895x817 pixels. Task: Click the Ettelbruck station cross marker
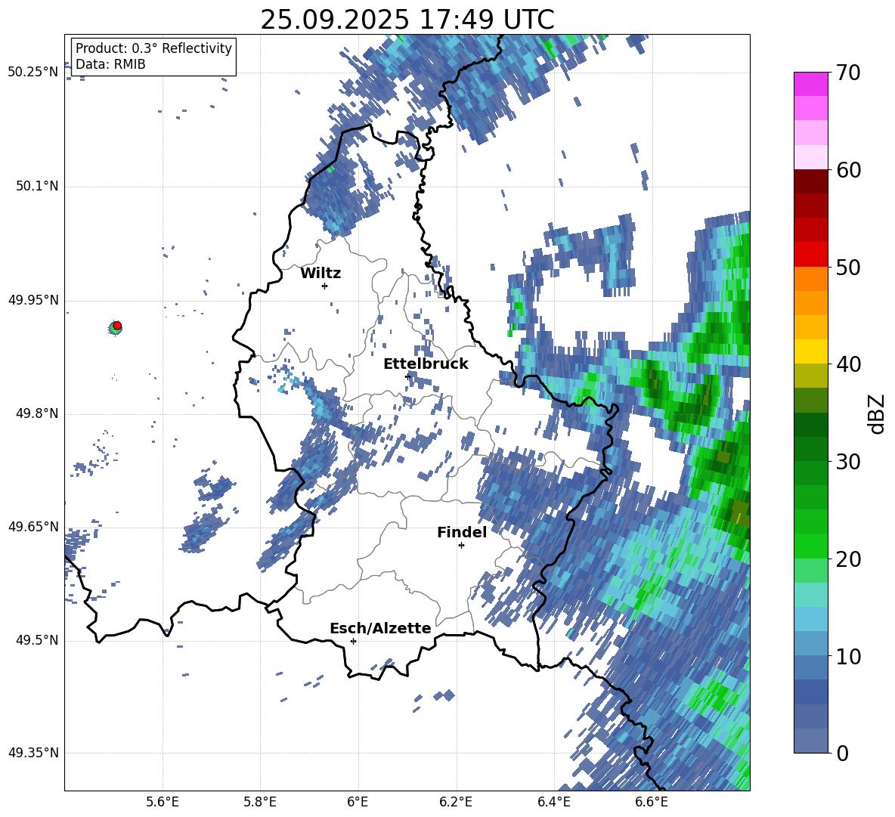pos(407,376)
